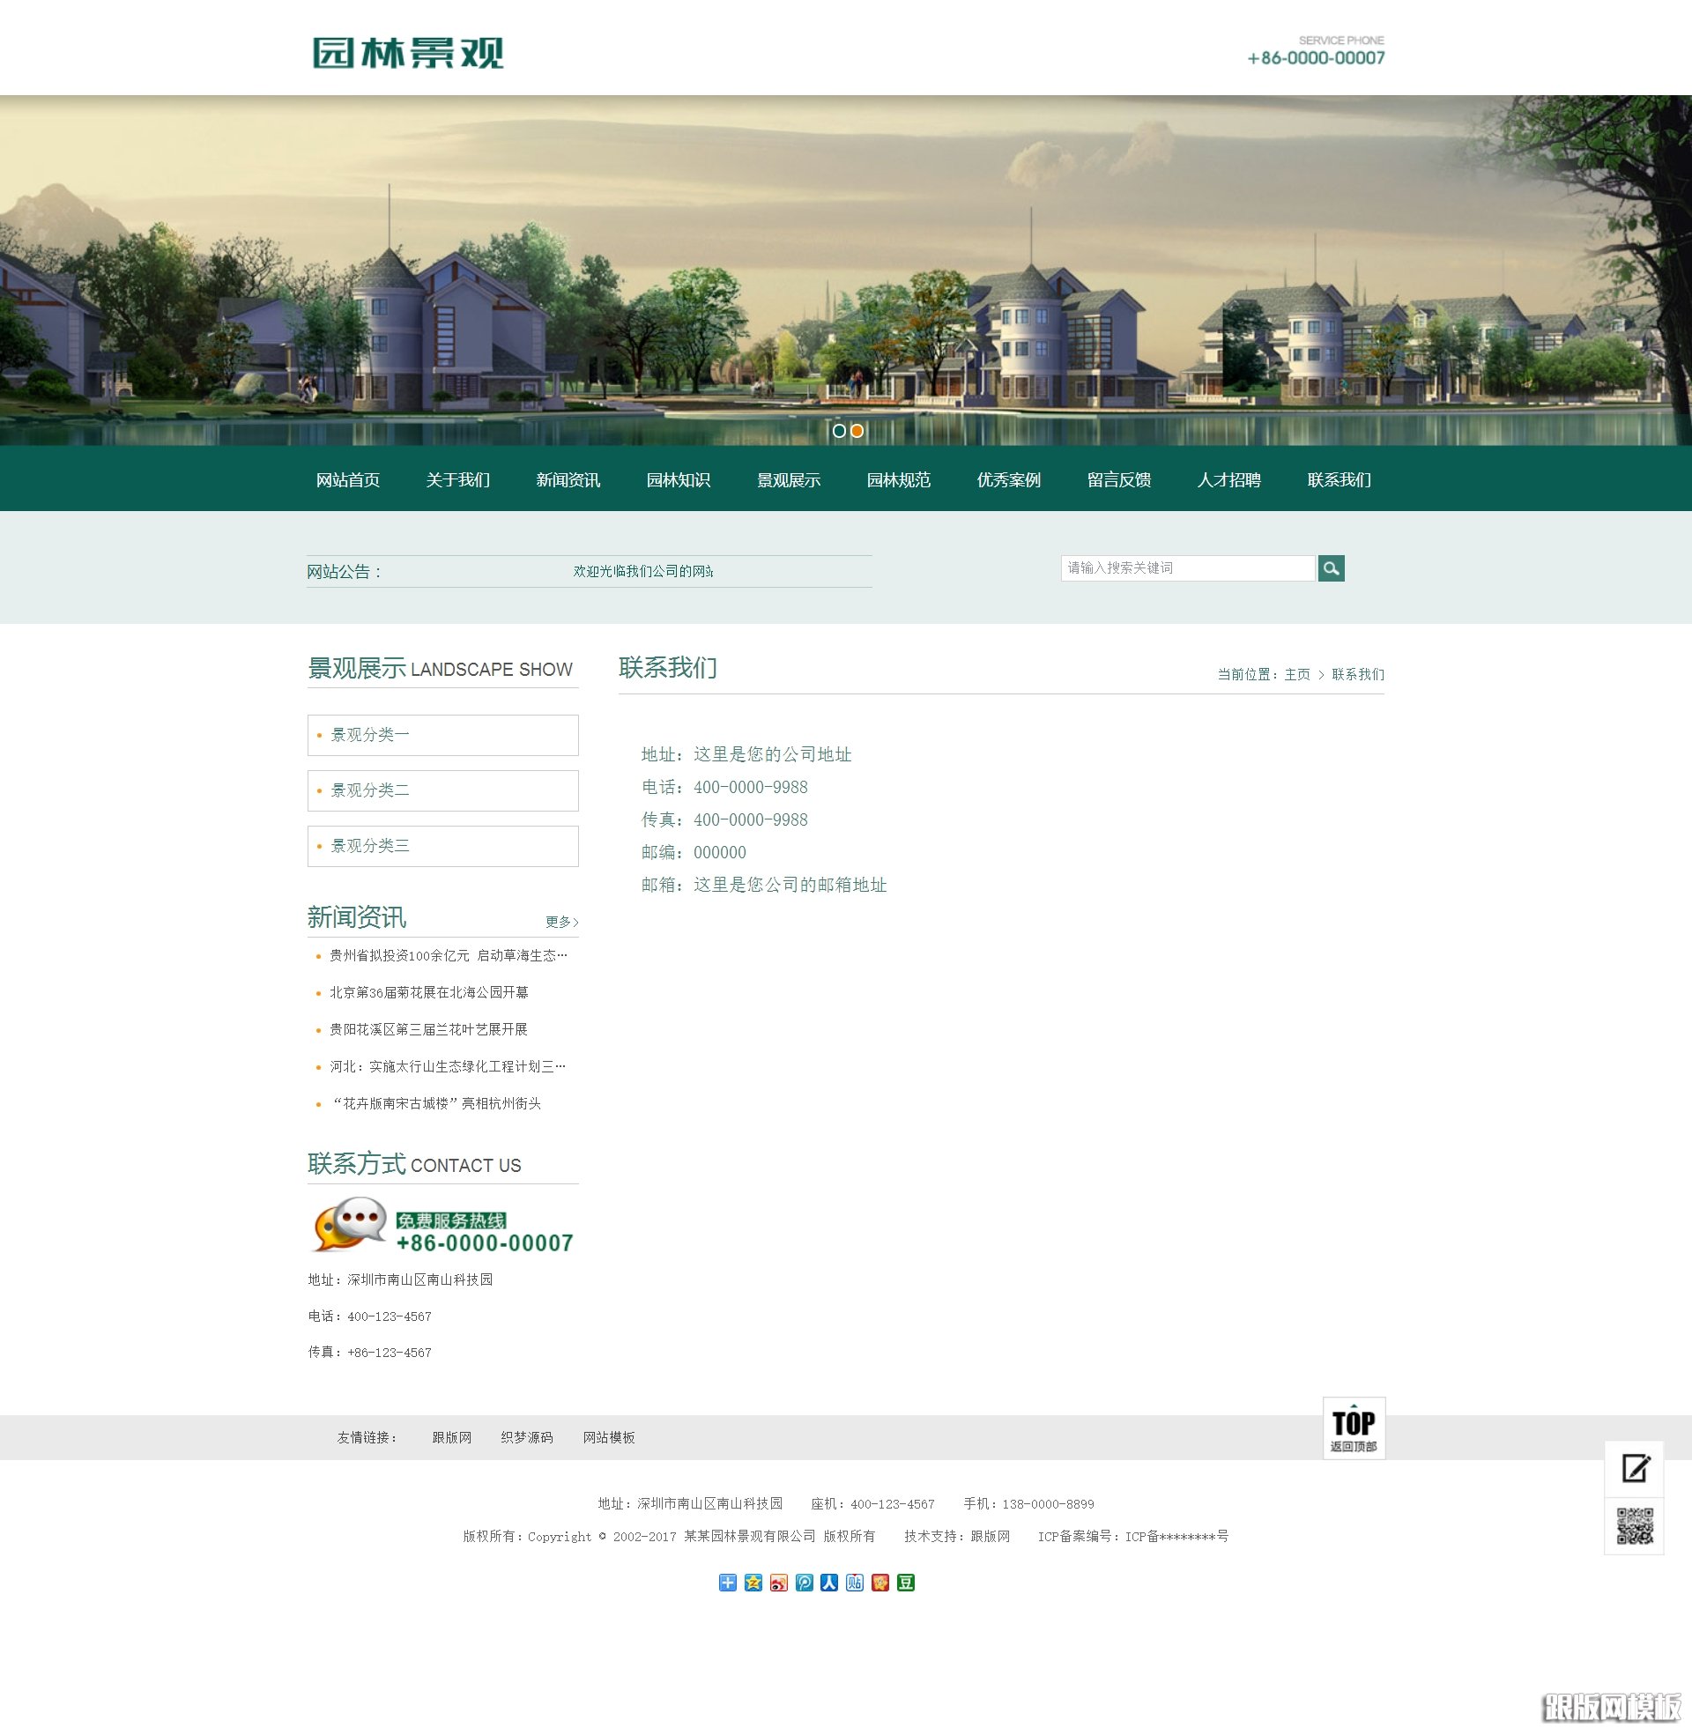Switch to the first banner slide dot
1692x1728 pixels.
[x=839, y=432]
